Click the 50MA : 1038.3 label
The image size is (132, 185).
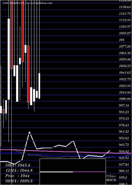tap(19, 181)
